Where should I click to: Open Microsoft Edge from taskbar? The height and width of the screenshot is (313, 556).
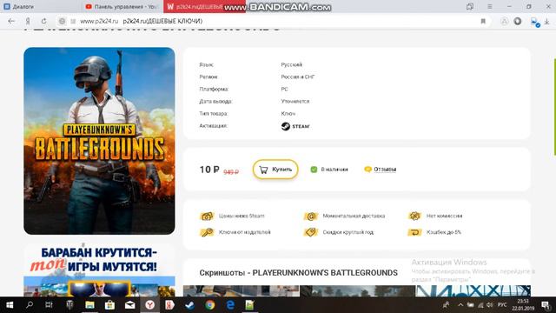click(x=230, y=305)
